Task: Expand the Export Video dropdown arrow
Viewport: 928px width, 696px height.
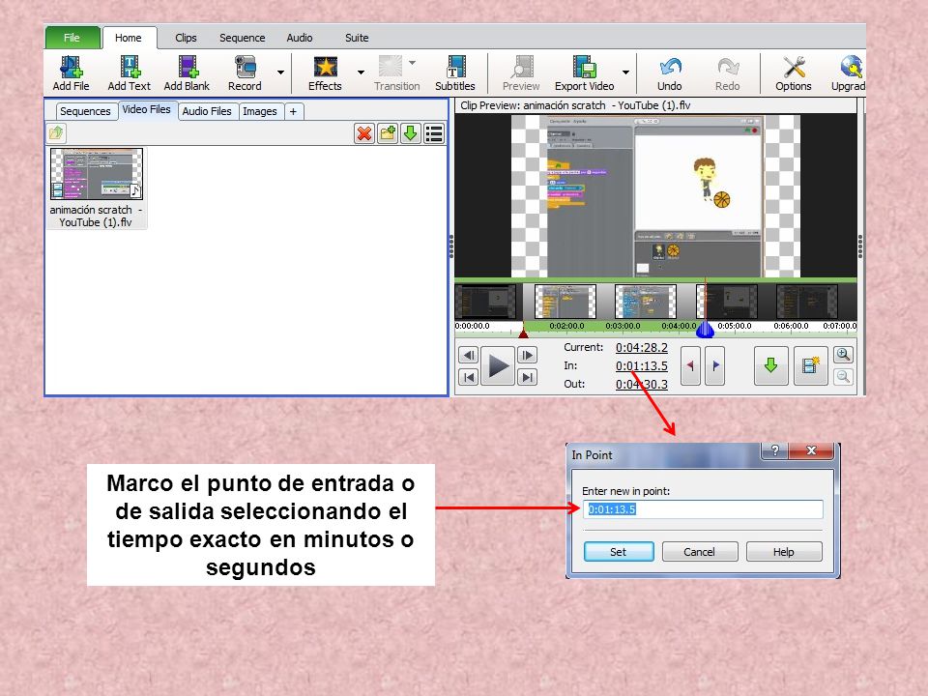Action: pyautogui.click(x=625, y=72)
